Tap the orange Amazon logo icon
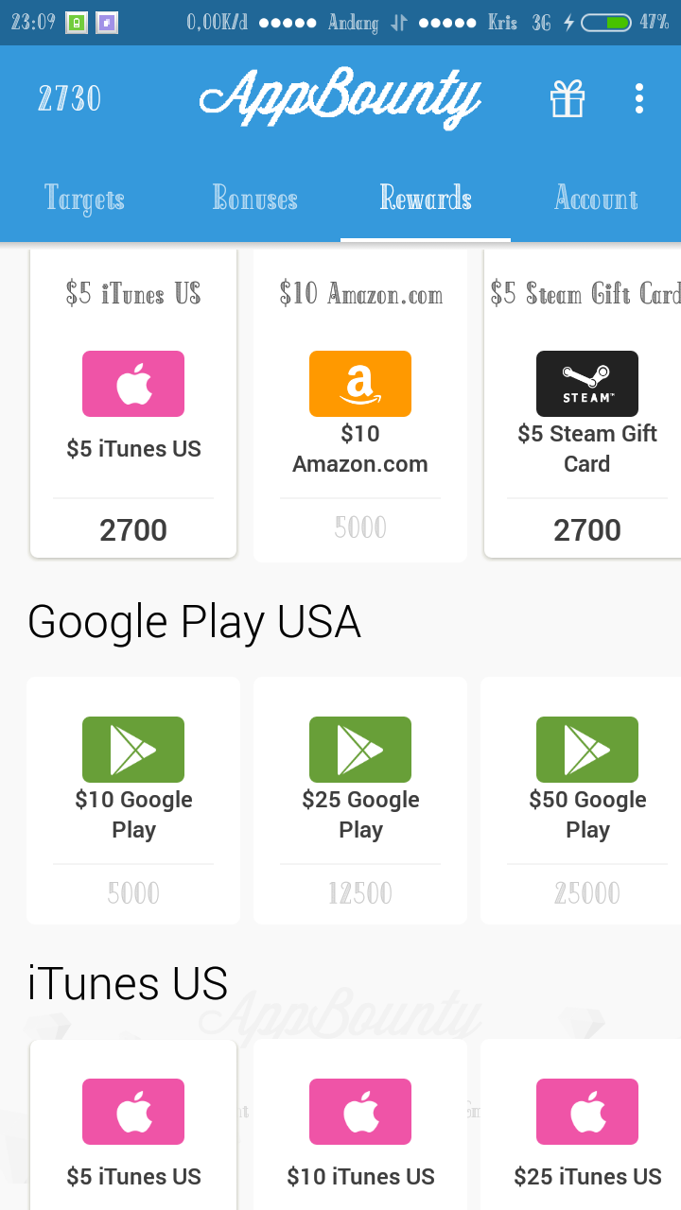The image size is (681, 1210). pos(360,384)
